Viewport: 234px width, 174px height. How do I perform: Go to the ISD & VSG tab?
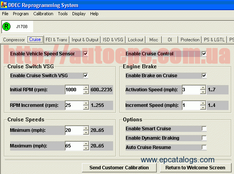point(113,40)
